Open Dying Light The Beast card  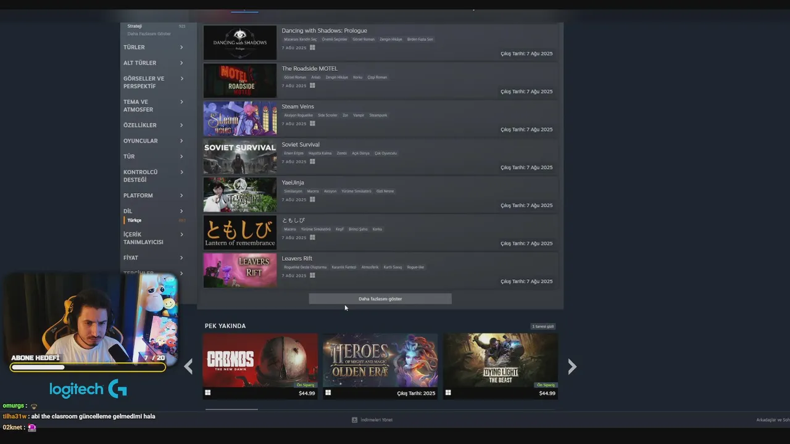[501, 366]
